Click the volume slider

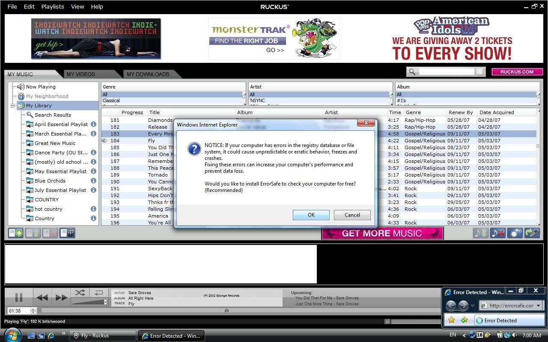89,302
